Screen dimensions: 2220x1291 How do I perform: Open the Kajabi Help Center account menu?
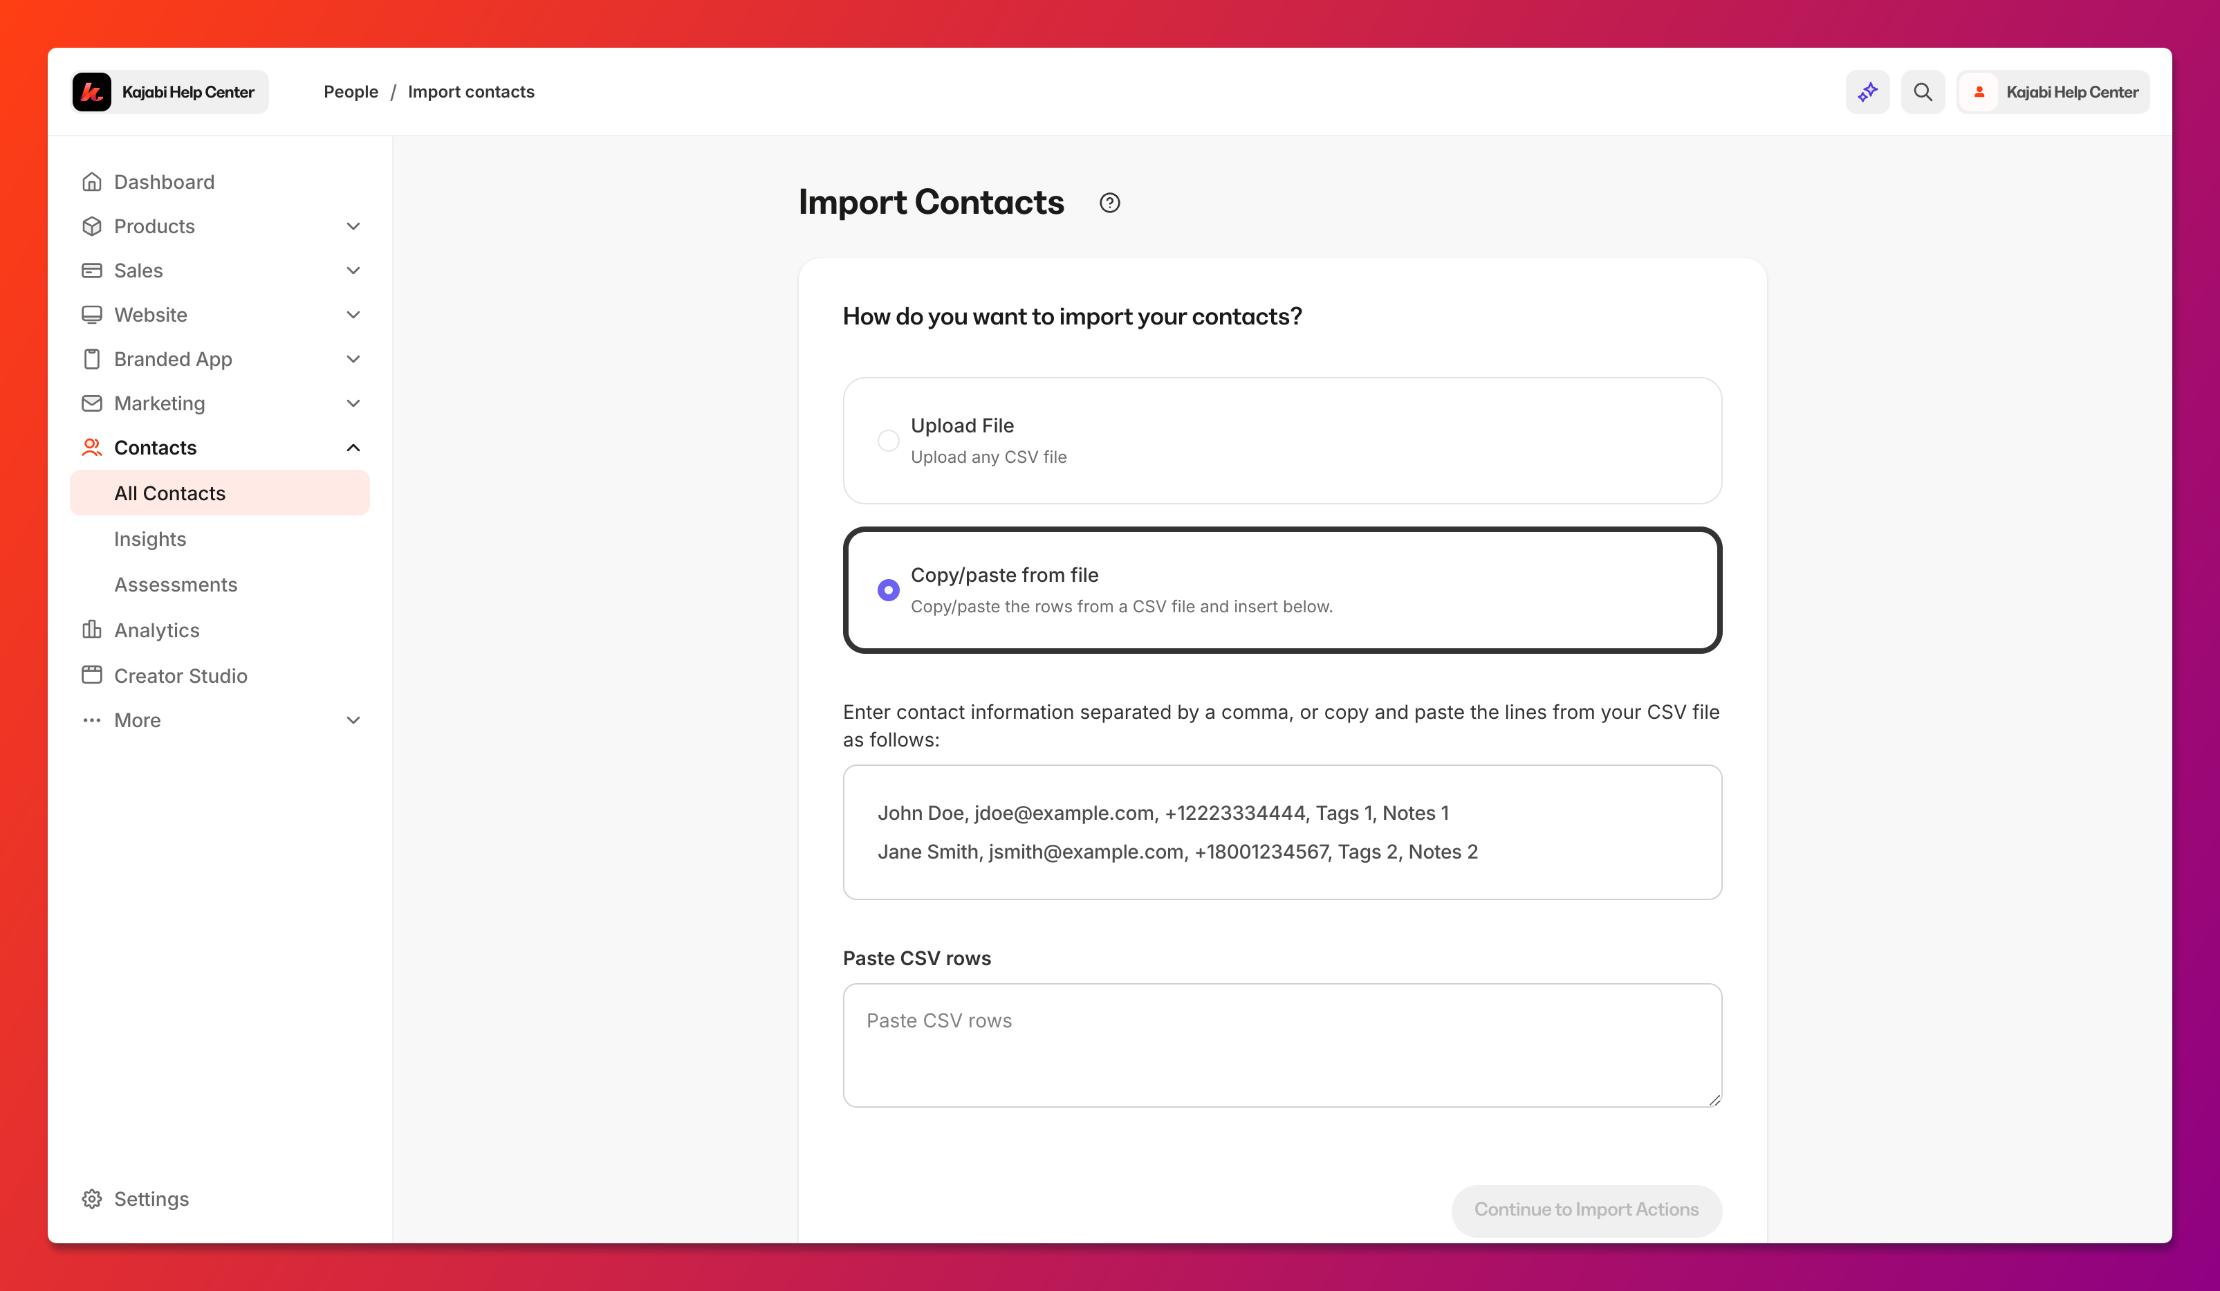click(x=2053, y=91)
